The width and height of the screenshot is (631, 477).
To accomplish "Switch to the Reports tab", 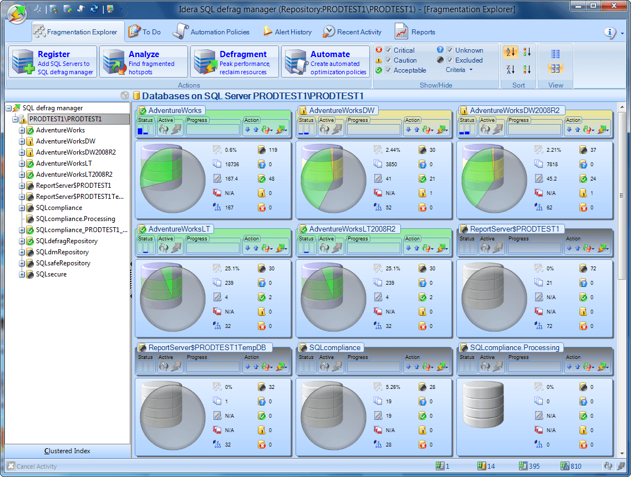I will coord(415,32).
